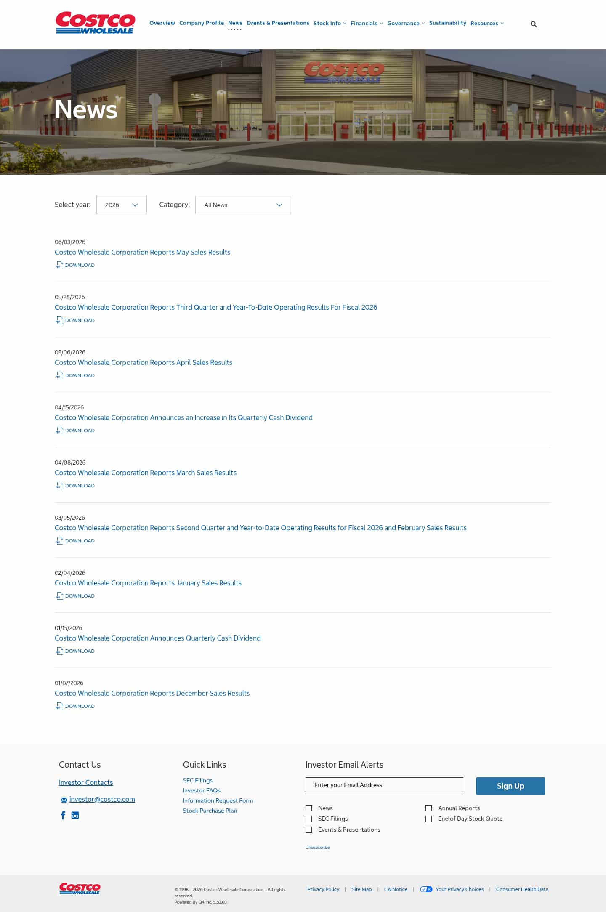Open SEC Filings quick link

pos(198,780)
